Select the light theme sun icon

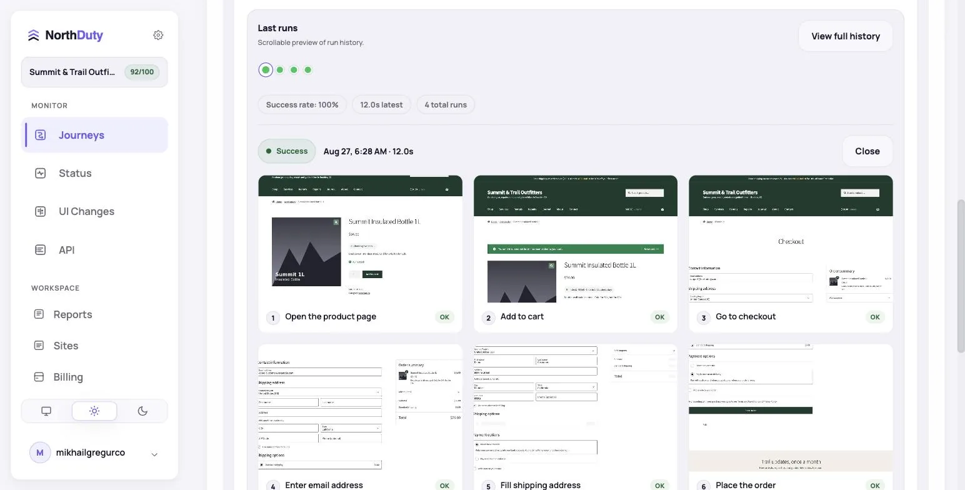(94, 411)
